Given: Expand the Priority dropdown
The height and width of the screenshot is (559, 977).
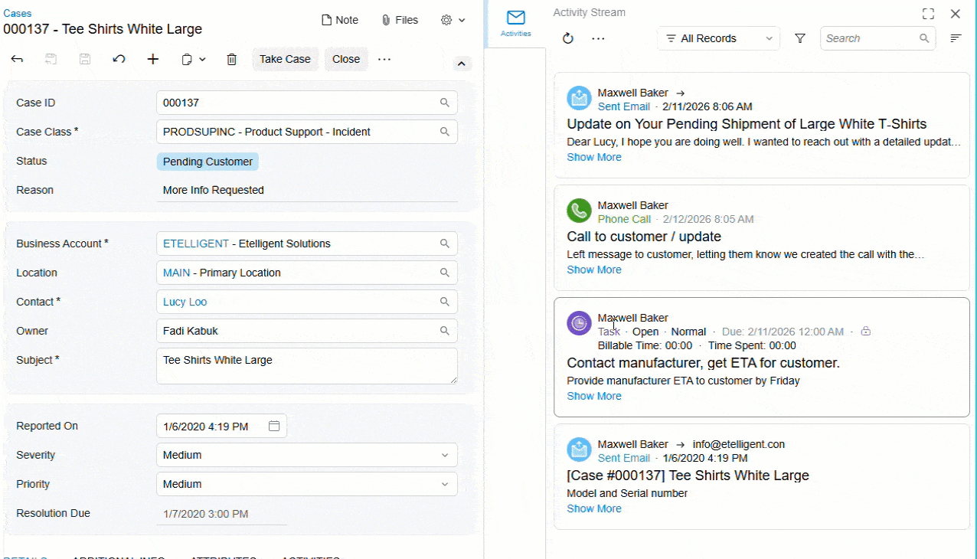Looking at the screenshot, I should click(444, 484).
